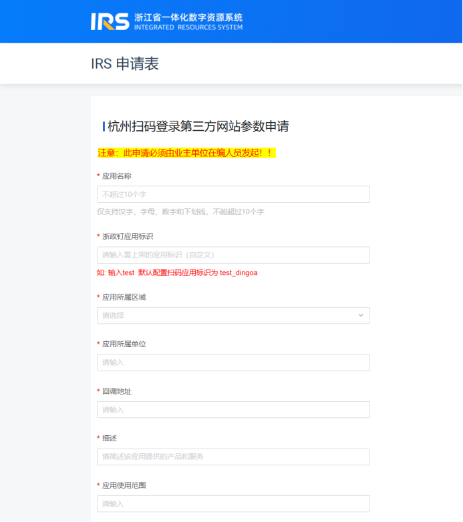Screen dimensions: 463x522
Task: Click the IRS 申请表 page title
Action: (125, 64)
